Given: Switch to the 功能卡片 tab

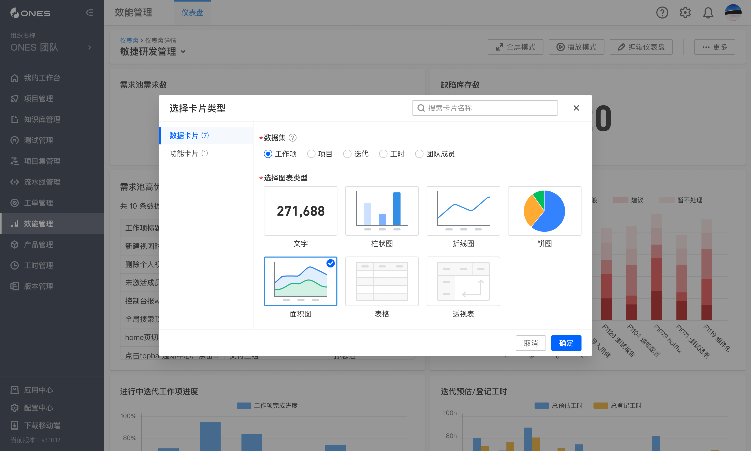Looking at the screenshot, I should pyautogui.click(x=189, y=153).
